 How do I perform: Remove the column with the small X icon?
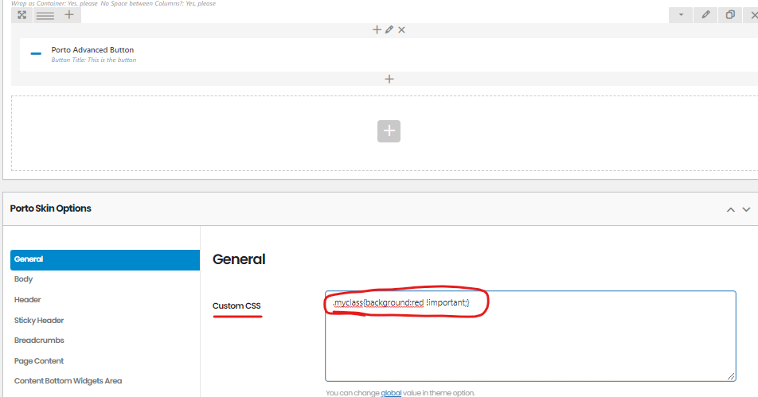point(401,30)
